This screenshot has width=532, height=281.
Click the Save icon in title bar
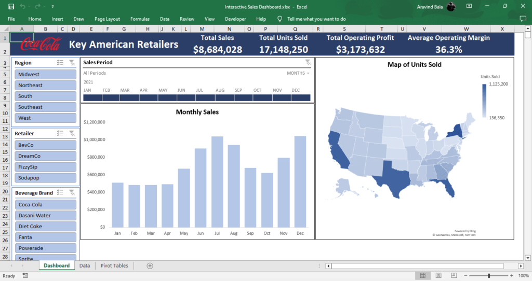coord(11,6)
